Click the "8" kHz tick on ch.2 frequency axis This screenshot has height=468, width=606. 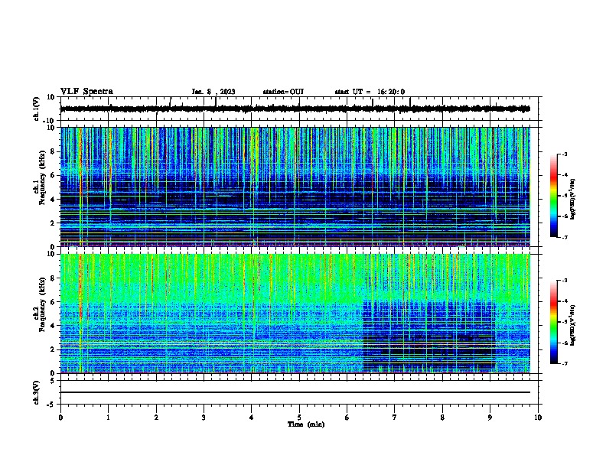pyautogui.click(x=53, y=278)
